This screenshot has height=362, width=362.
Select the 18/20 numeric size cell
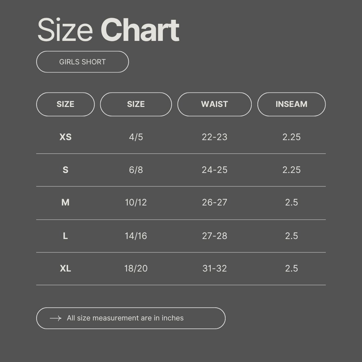pos(136,268)
